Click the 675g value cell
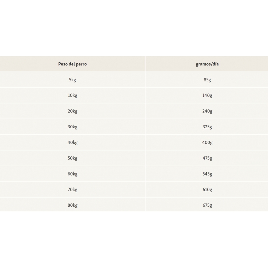Image resolution: width=268 pixels, height=268 pixels. pyautogui.click(x=207, y=205)
